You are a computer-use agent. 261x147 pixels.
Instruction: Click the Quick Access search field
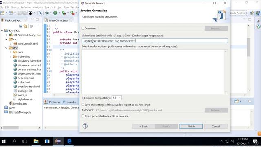pyautogui.click(x=237, y=13)
